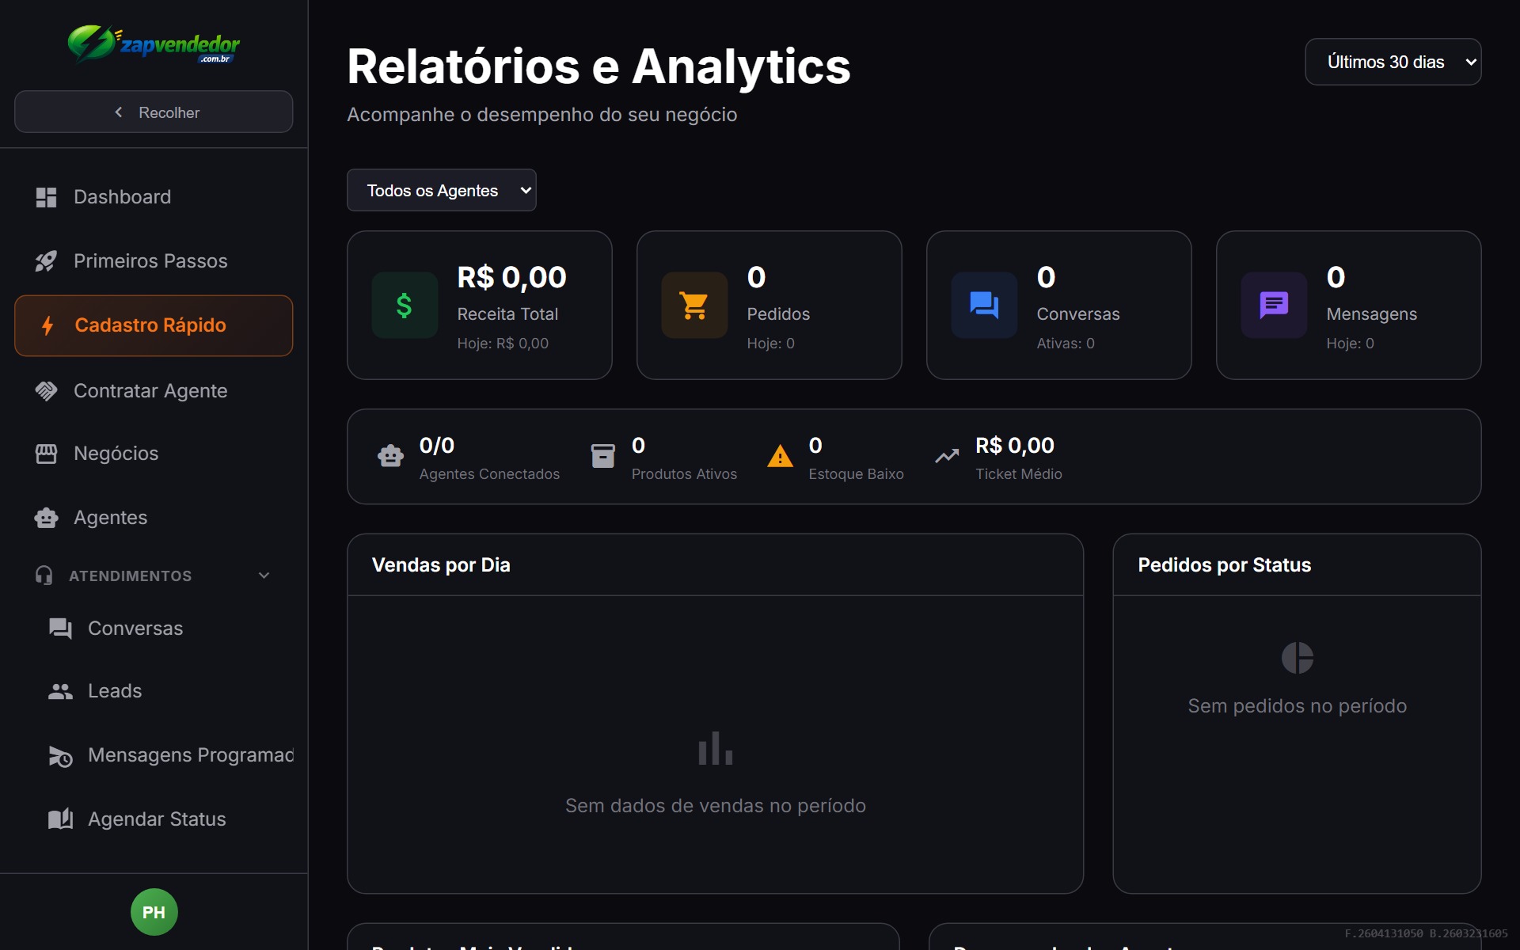Expand the ATENDIMENTOS section chevron
This screenshot has height=950, width=1520.
(264, 576)
